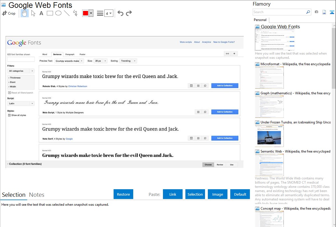The height and width of the screenshot is (227, 336).
Task: Switch to the Word preview tab
Action: (45, 54)
